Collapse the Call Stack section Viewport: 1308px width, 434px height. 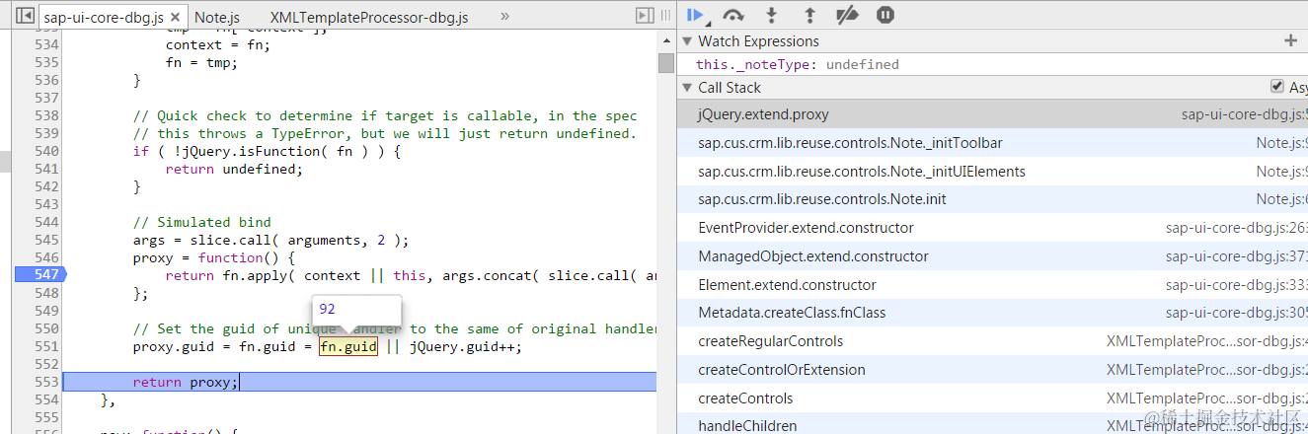coord(687,88)
